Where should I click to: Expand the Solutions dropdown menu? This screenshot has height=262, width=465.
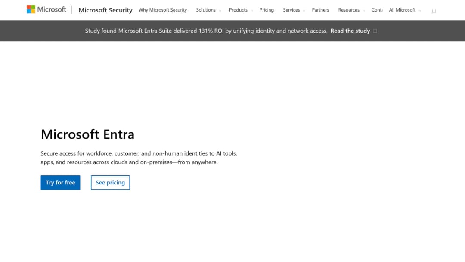tap(208, 10)
